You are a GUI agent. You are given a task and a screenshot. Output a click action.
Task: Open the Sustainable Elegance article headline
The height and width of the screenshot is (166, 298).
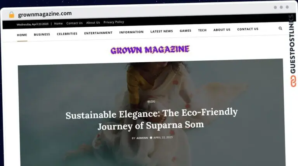point(151,120)
